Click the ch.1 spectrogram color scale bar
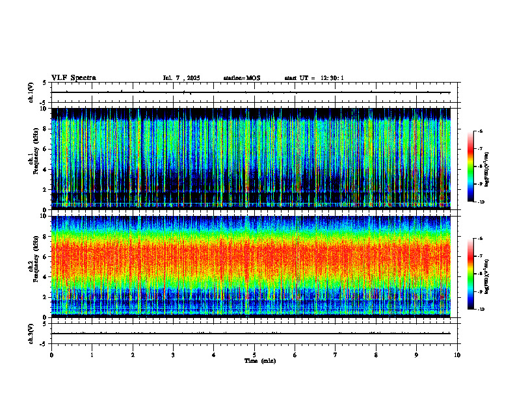The image size is (515, 398). [470, 166]
